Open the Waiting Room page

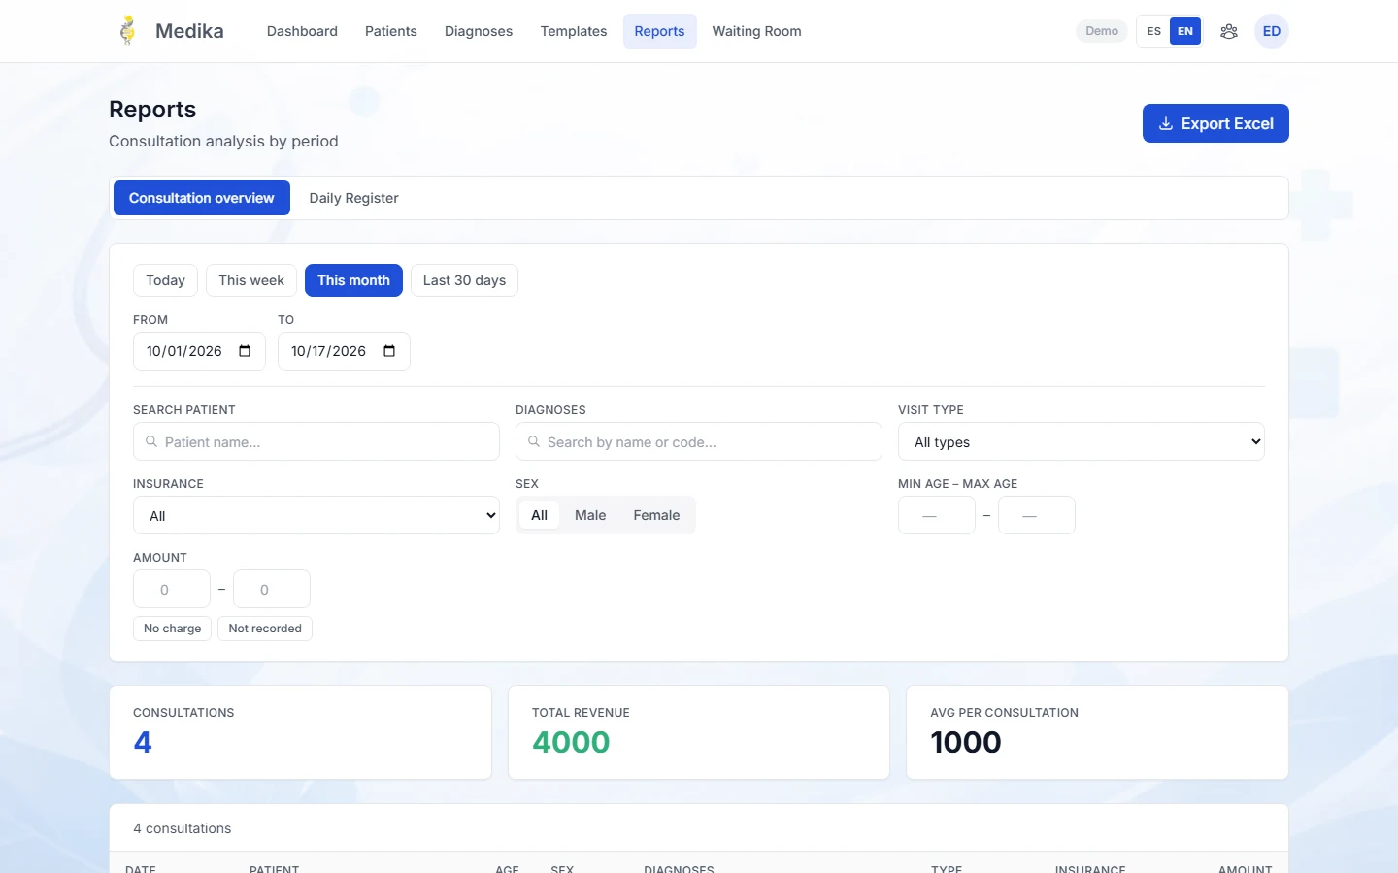click(x=757, y=31)
